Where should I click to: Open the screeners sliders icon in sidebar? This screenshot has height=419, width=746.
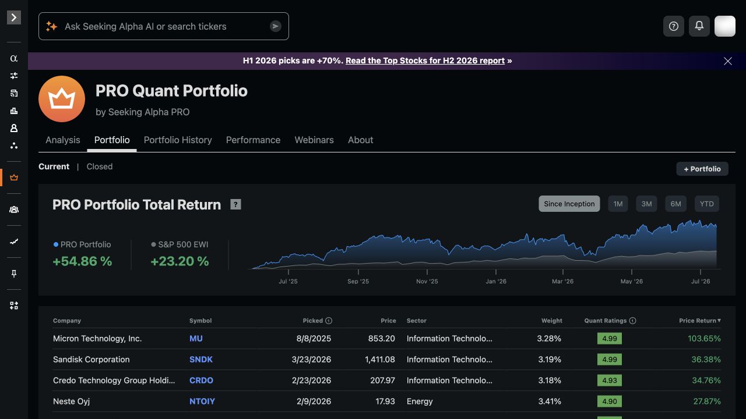pos(14,76)
